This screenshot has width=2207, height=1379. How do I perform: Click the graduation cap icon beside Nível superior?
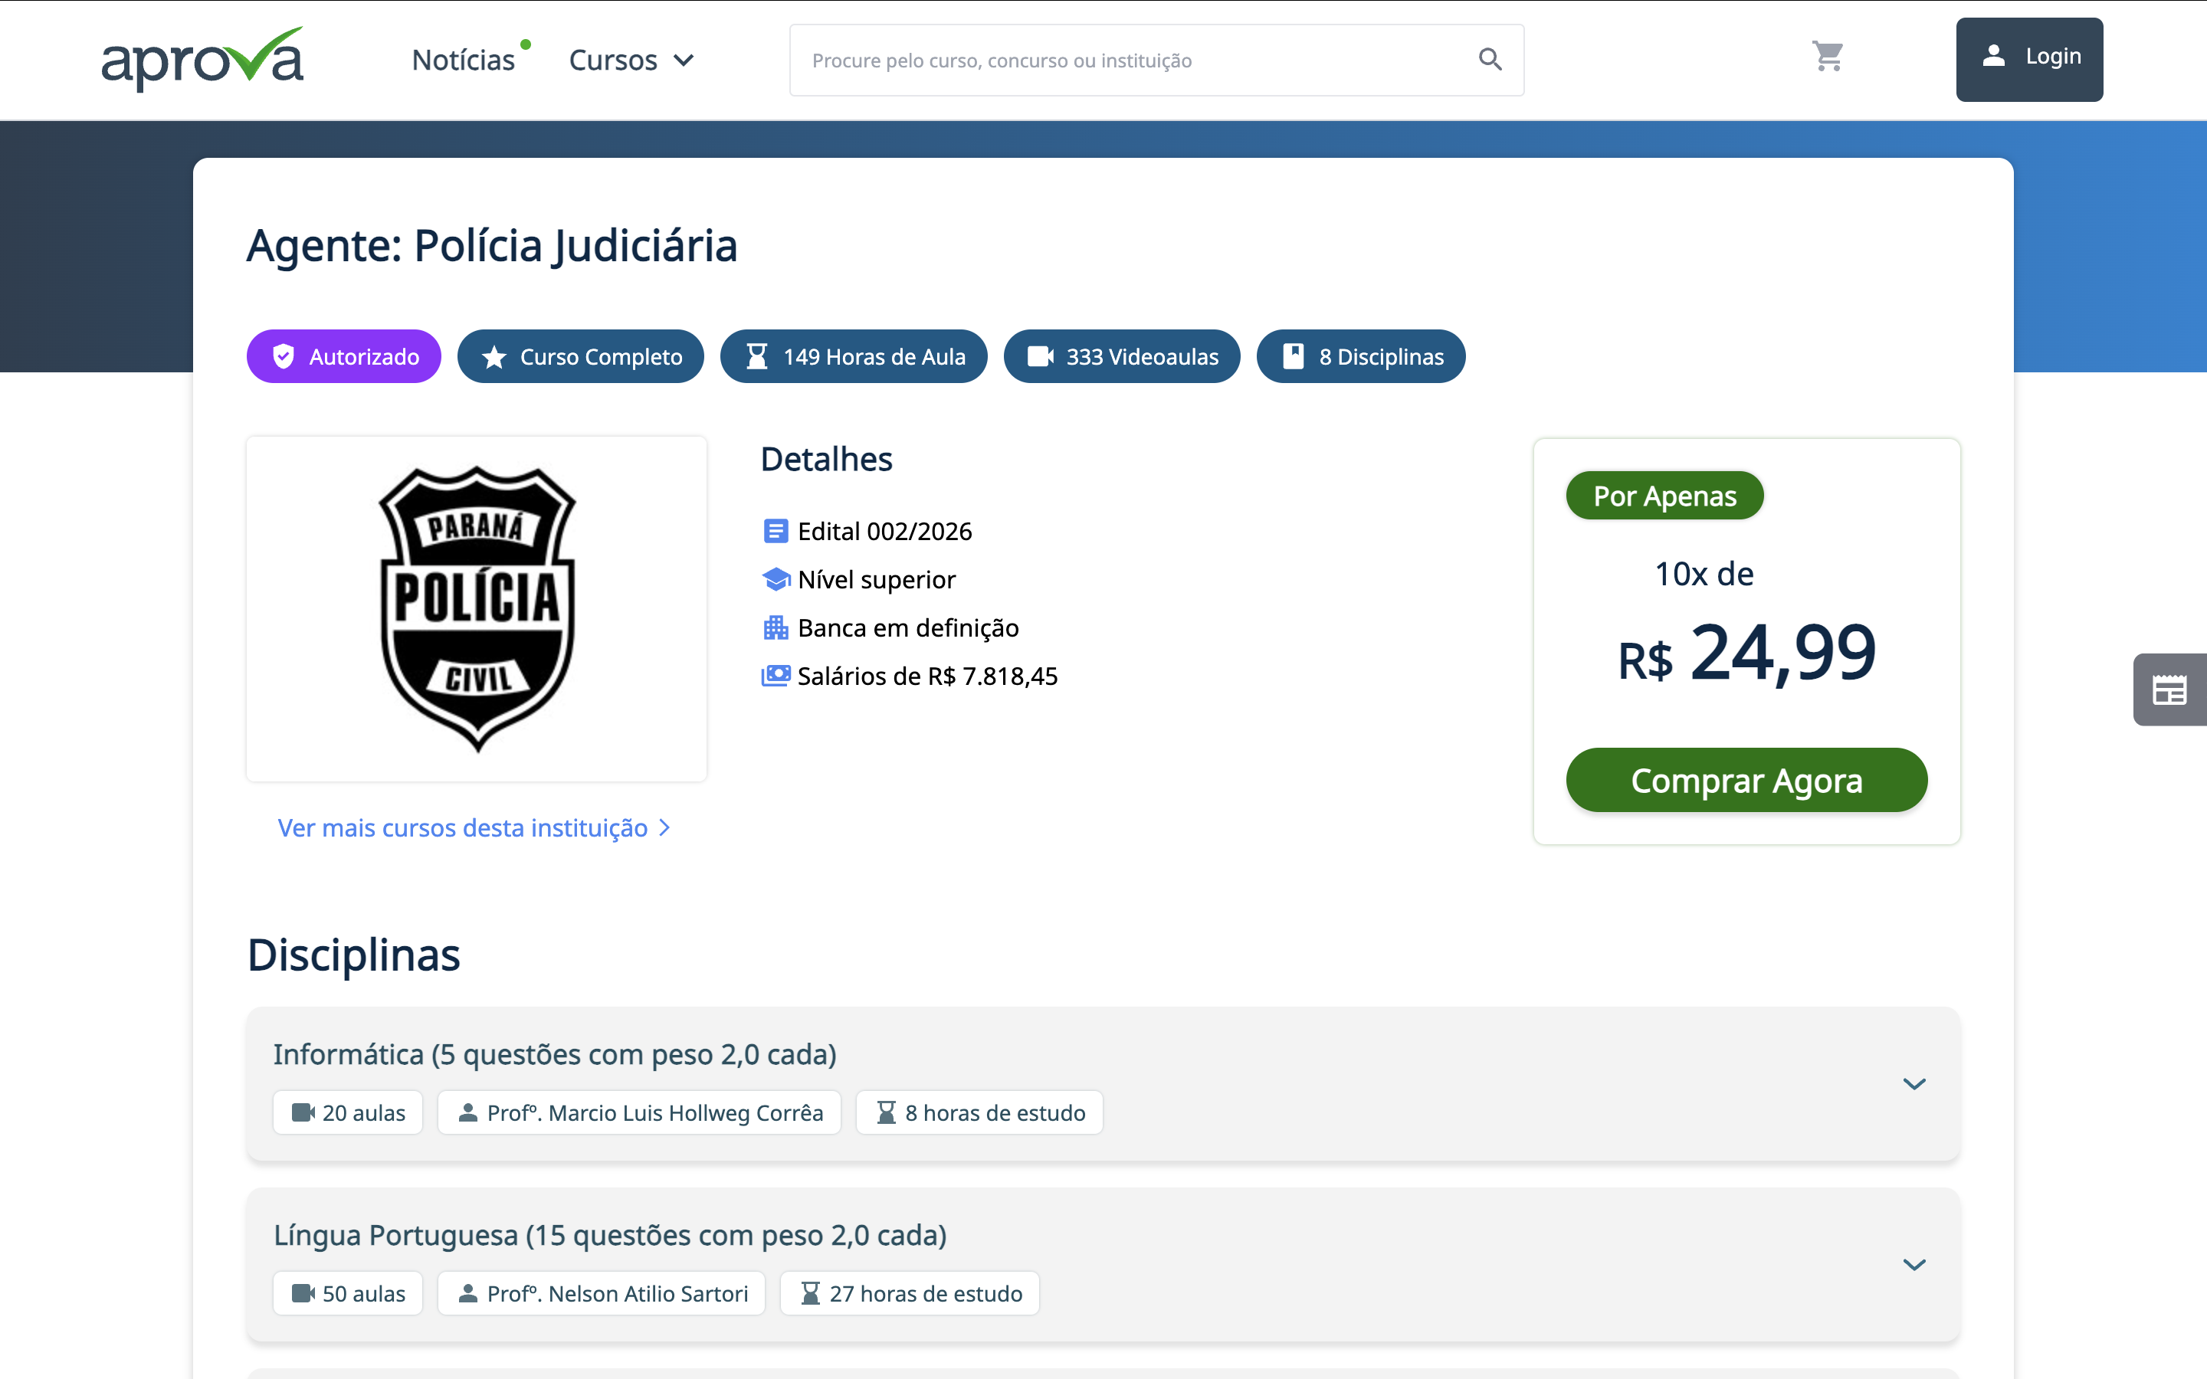[776, 579]
